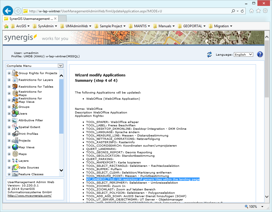Screen dimensions: 272x212
Task: Change the Language dropdown from English
Action: 243,54
